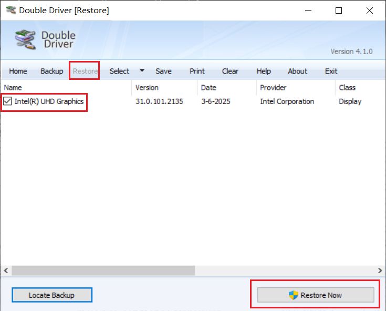
Task: Click Select in the toolbar
Action: click(119, 71)
